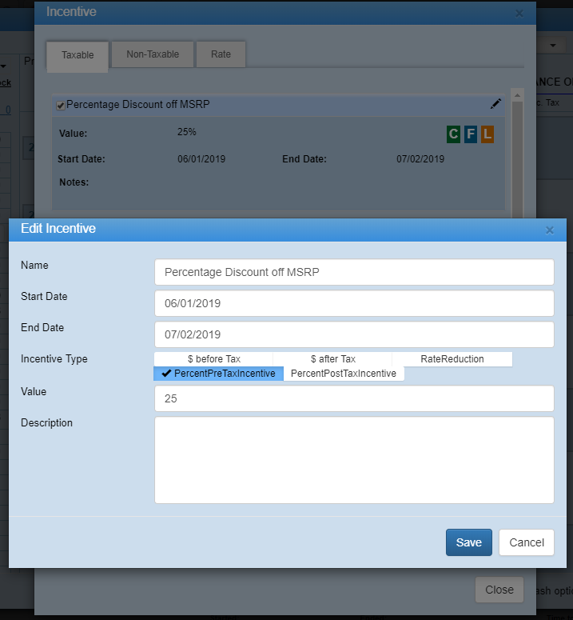Click the green C badge icon
The height and width of the screenshot is (620, 573).
[453, 134]
